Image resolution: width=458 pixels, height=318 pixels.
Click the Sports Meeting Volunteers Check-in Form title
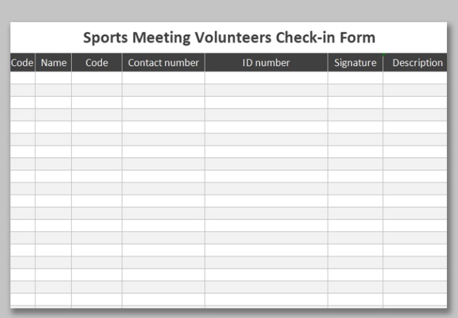click(229, 37)
